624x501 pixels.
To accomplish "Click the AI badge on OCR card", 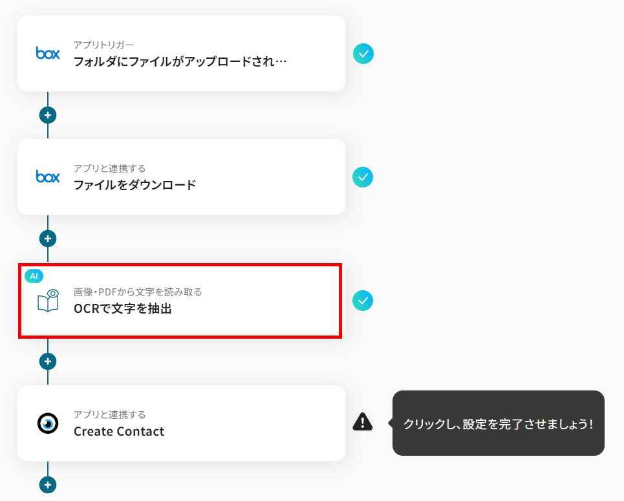I will click(x=34, y=276).
